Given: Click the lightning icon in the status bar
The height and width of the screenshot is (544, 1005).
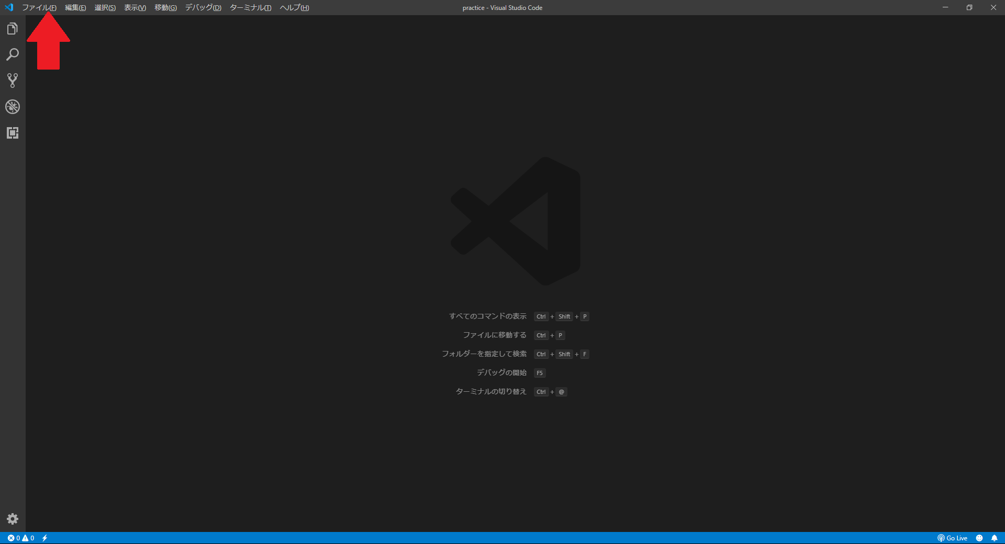Looking at the screenshot, I should pos(45,538).
